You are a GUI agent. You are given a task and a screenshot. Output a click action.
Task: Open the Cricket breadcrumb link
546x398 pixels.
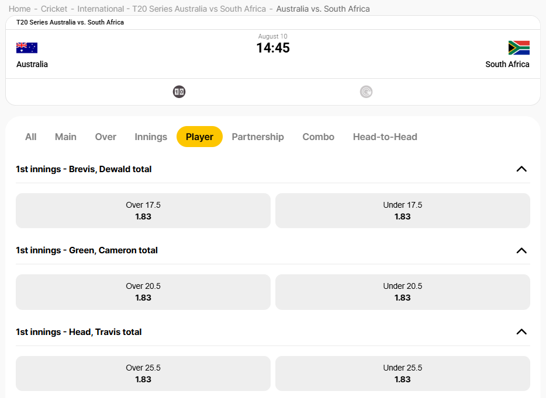point(53,9)
